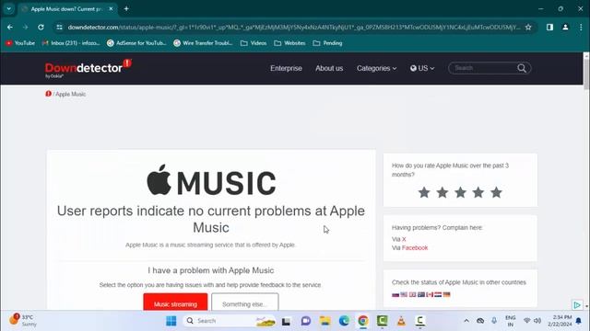Click the page vertical scrollbar thumb
The width and height of the screenshot is (590, 331).
(x=586, y=74)
